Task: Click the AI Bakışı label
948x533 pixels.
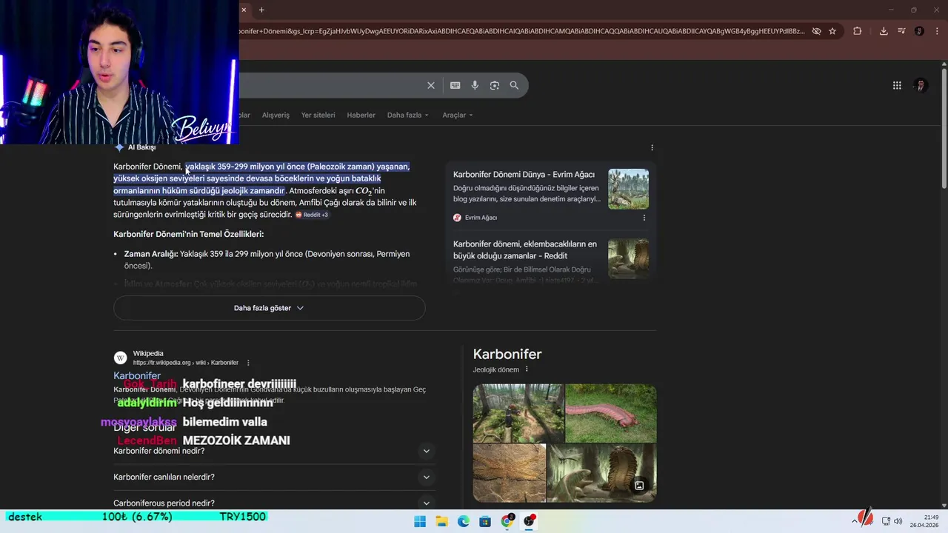Action: 141,147
